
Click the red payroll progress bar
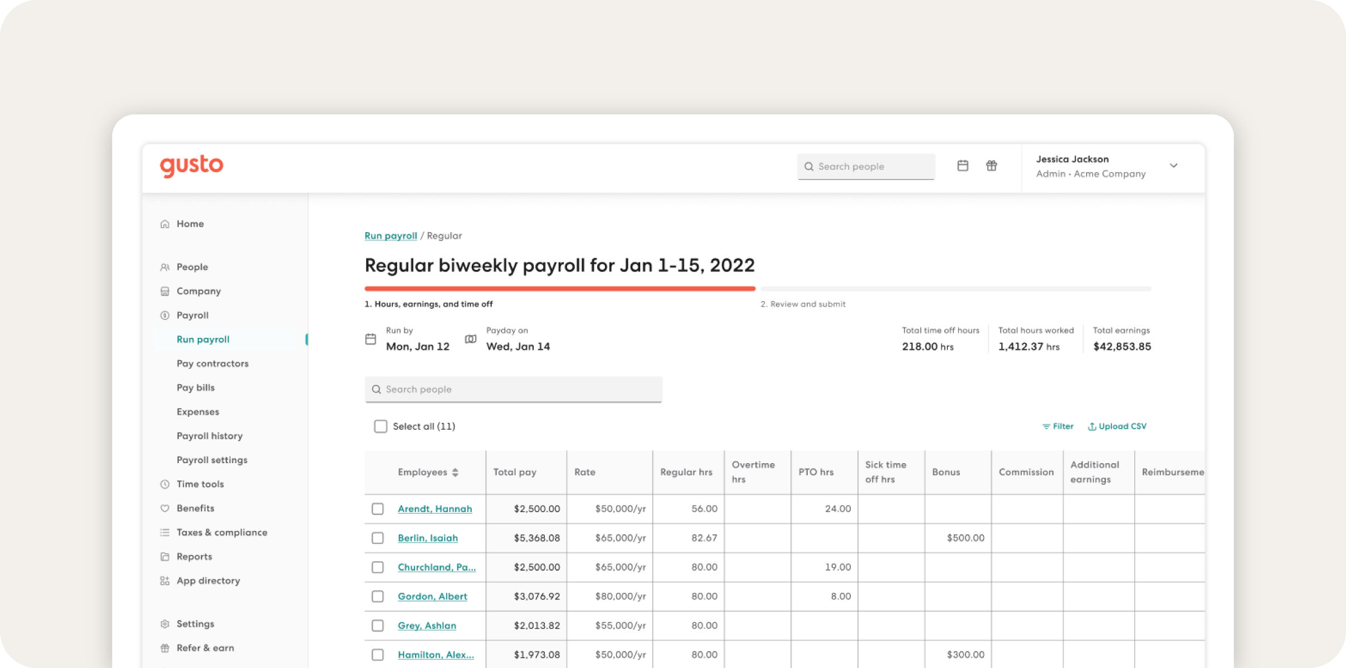560,289
